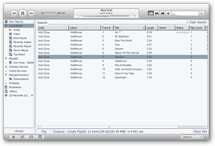Collapse the Podcast Directory node

coord(6,75)
